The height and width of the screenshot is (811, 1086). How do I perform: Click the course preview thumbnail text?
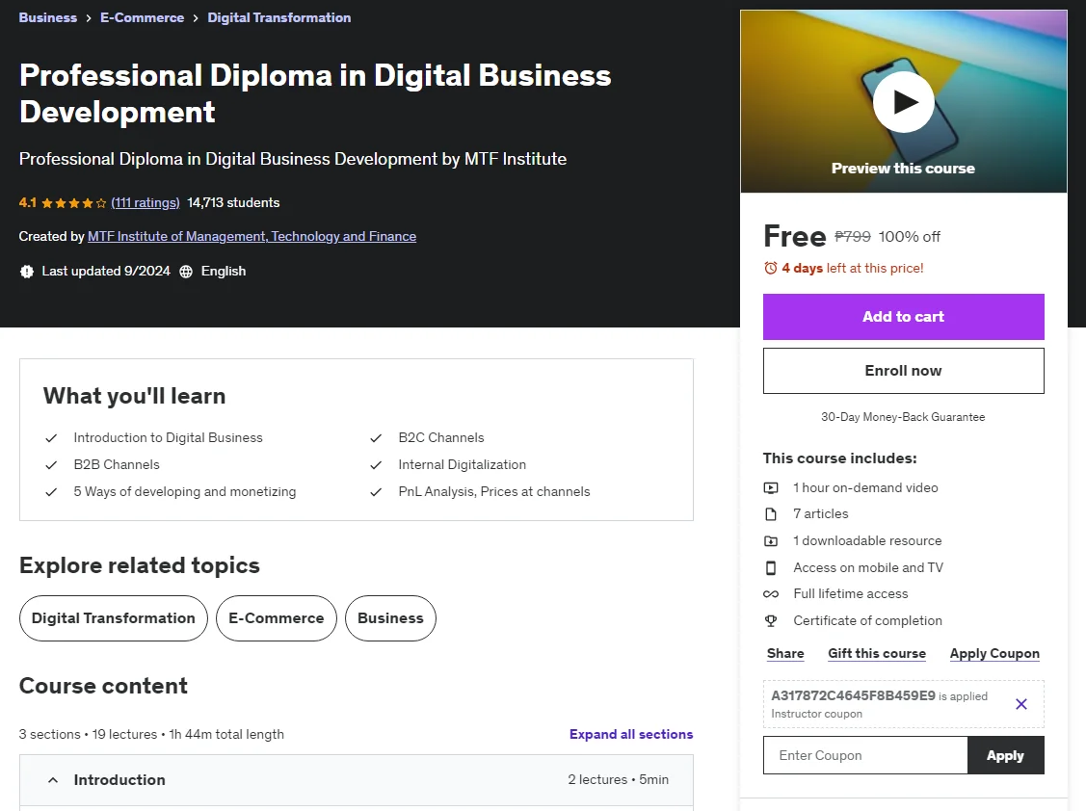pyautogui.click(x=903, y=169)
